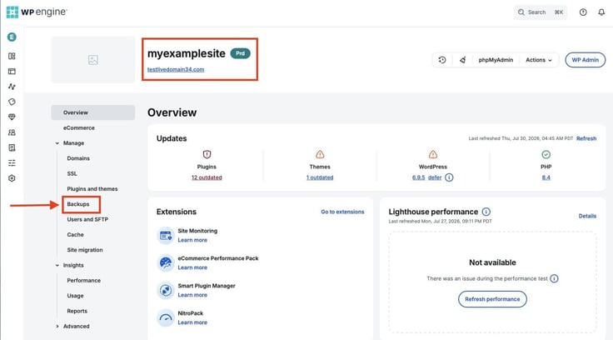Click the site thumbnail placeholder image
The image size is (613, 340).
pyautogui.click(x=93, y=60)
